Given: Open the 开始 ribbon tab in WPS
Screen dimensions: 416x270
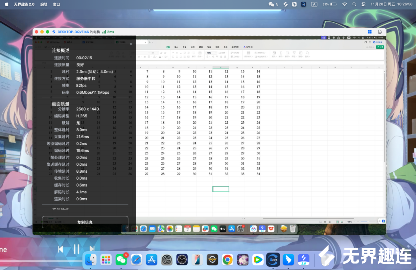Looking at the screenshot, I should point(168,47).
